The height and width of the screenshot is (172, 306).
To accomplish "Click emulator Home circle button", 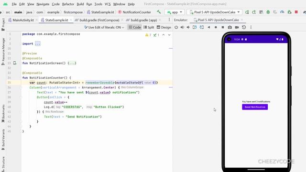I will (x=216, y=27).
